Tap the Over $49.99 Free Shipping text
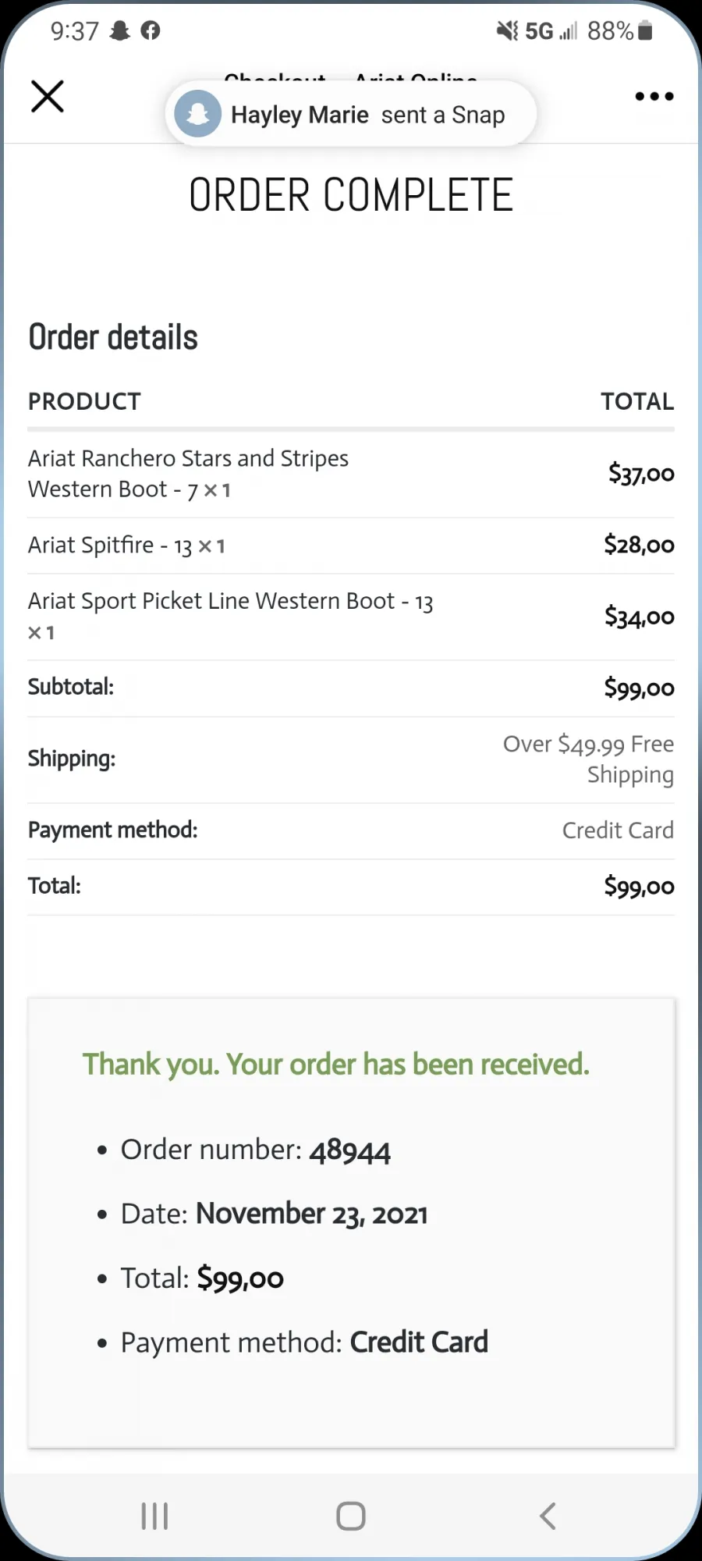This screenshot has height=1561, width=702. [588, 759]
